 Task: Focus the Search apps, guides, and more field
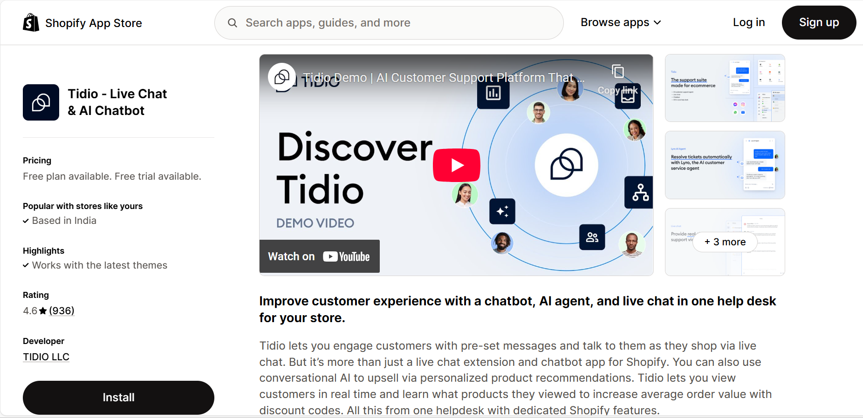pos(389,23)
